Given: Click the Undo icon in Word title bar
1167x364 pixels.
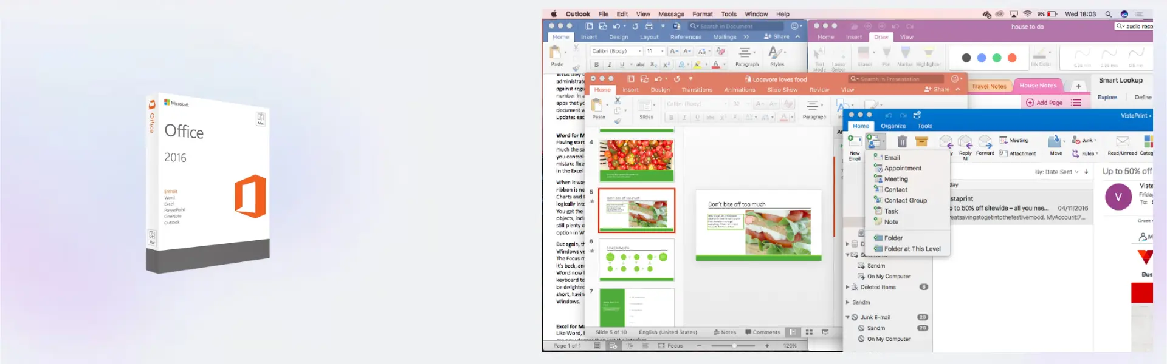Looking at the screenshot, I should pyautogui.click(x=617, y=26).
